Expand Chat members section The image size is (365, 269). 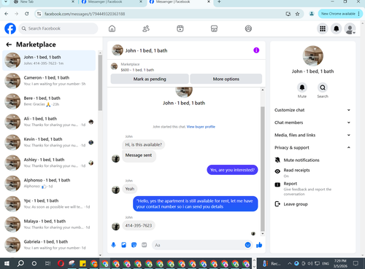click(x=312, y=122)
